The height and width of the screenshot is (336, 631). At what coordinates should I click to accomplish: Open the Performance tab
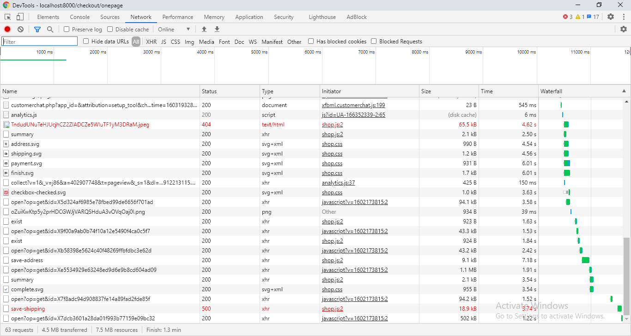point(178,17)
